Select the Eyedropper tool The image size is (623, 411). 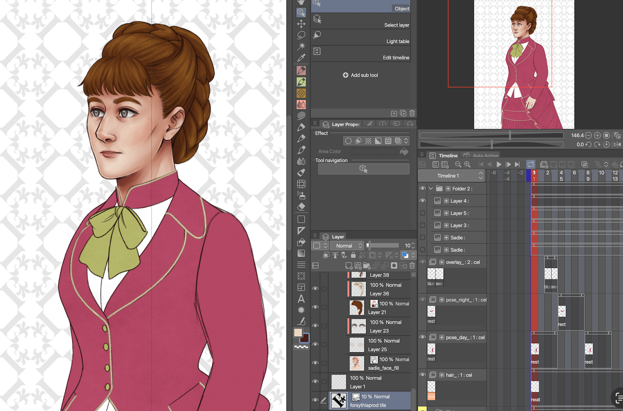(x=301, y=58)
